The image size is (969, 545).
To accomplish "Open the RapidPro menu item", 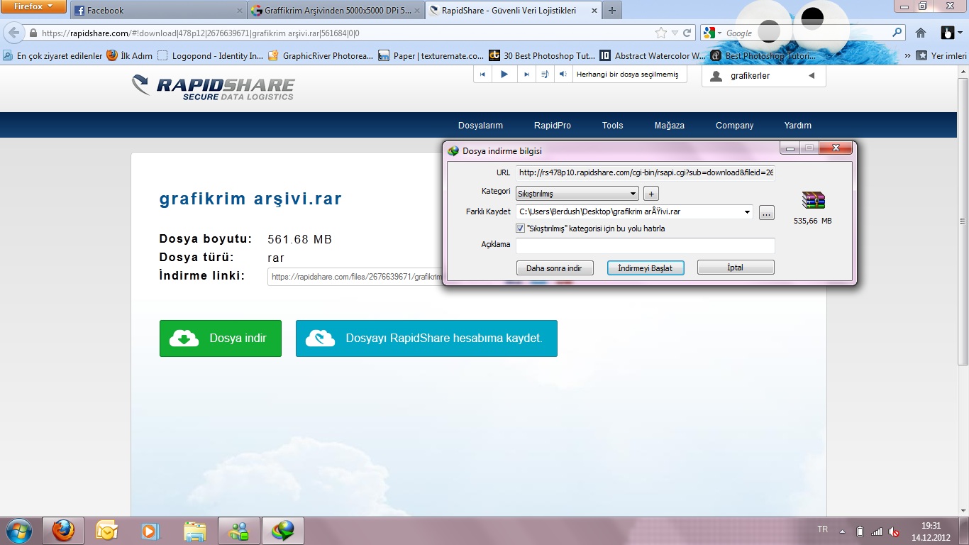I will (553, 126).
